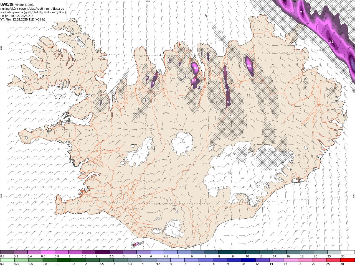Click the 'slydda/snjókoma' legend description line

click(33, 12)
